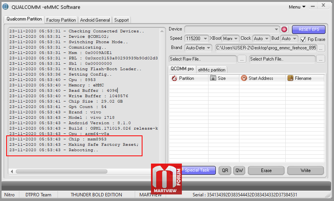Click the log horizontal scrollbar thumb
334x201 pixels.
point(61,171)
